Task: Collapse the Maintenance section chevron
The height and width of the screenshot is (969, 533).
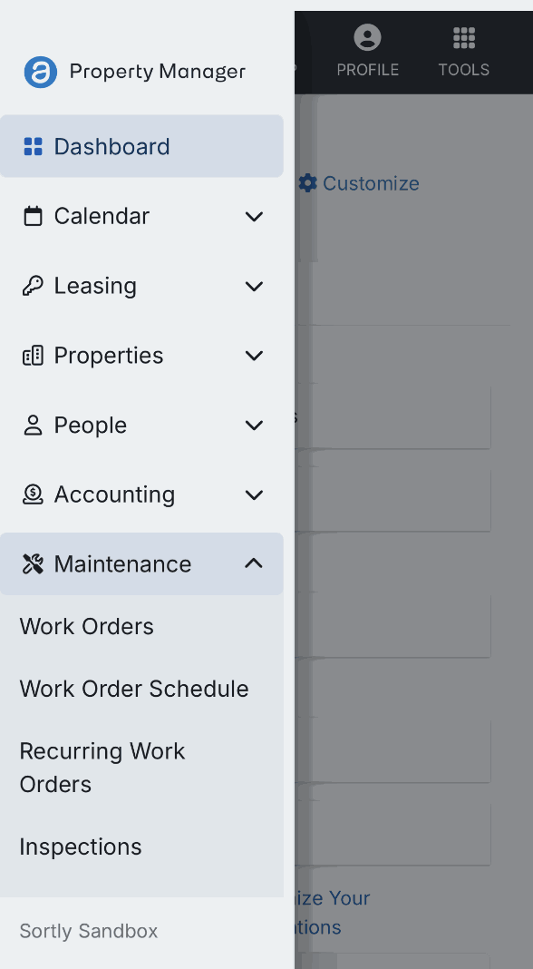Action: (254, 563)
